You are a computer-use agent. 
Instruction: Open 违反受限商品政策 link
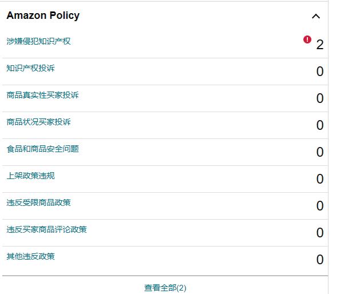tap(38, 202)
